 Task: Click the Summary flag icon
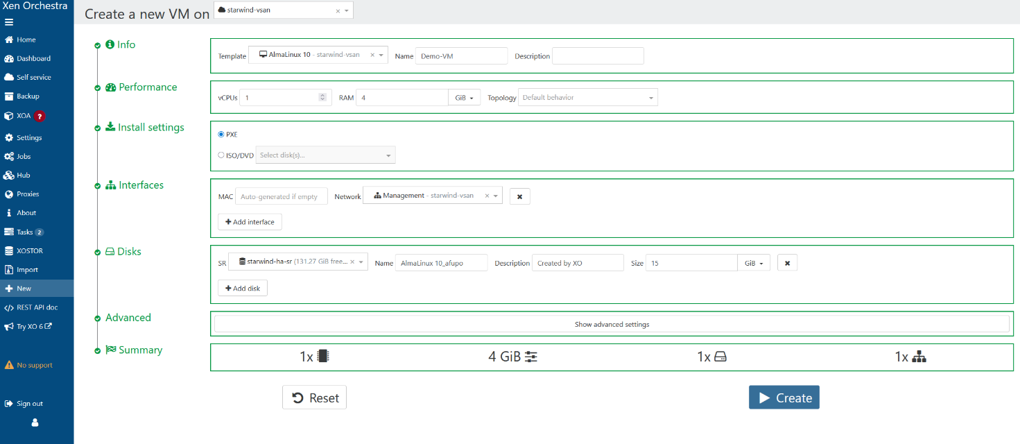[x=111, y=350]
